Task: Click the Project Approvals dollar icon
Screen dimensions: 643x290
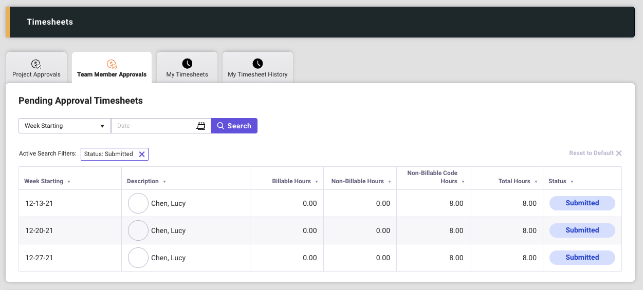Action: (36, 64)
